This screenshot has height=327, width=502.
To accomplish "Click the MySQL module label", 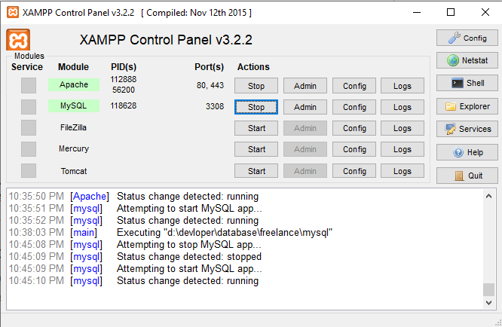I will (x=74, y=106).
